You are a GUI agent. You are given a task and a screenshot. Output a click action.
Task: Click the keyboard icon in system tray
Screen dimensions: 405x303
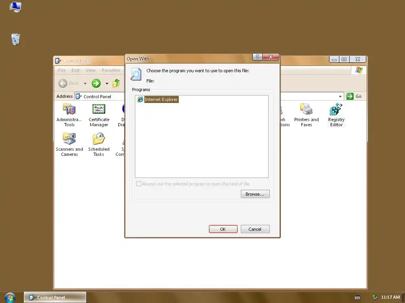coord(358,297)
